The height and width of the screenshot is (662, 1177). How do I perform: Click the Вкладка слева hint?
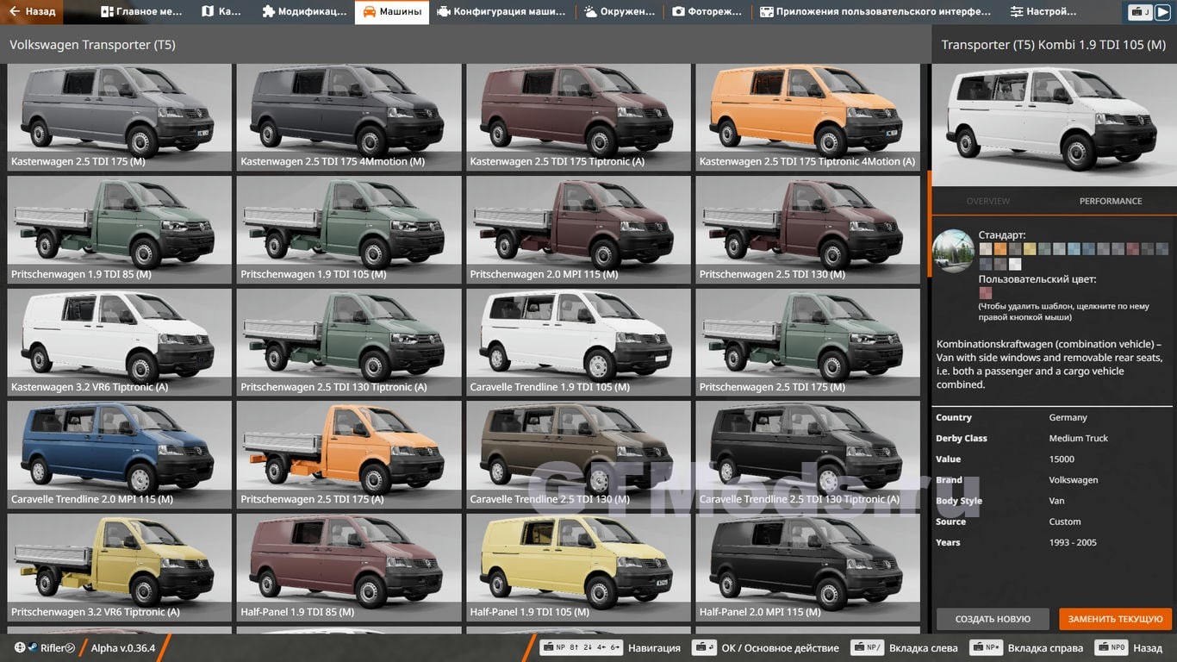pyautogui.click(x=904, y=648)
